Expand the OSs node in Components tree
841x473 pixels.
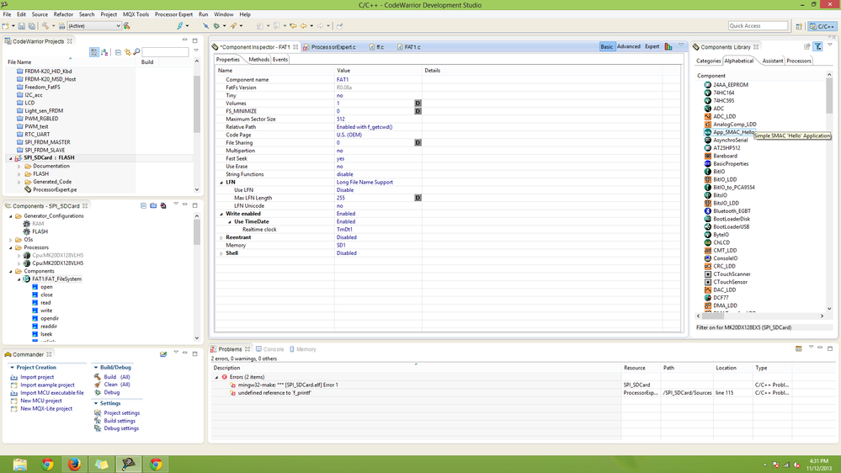coord(10,240)
